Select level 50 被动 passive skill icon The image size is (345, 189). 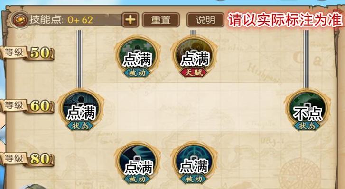pyautogui.click(x=137, y=55)
